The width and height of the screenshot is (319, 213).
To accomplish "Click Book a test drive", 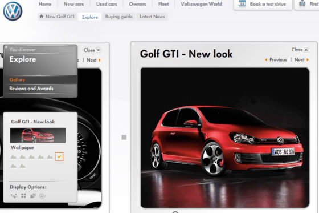I will [x=263, y=4].
